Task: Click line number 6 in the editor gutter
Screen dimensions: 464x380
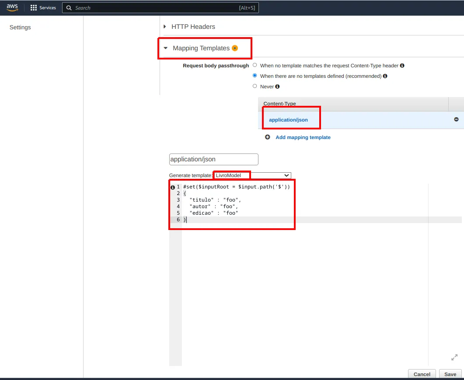Action: (178, 220)
